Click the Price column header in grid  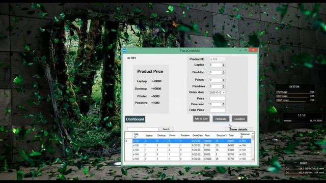coord(209,135)
